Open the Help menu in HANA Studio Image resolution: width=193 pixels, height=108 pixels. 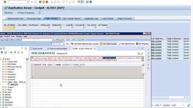pos(25,37)
